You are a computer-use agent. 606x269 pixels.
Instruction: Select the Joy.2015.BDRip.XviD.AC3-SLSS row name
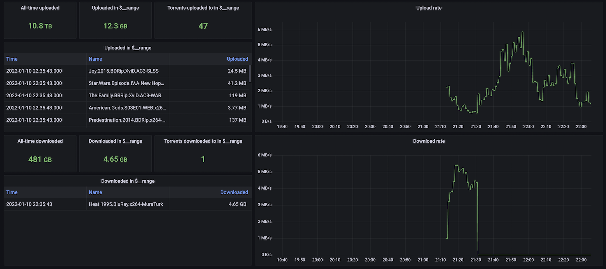(124, 71)
